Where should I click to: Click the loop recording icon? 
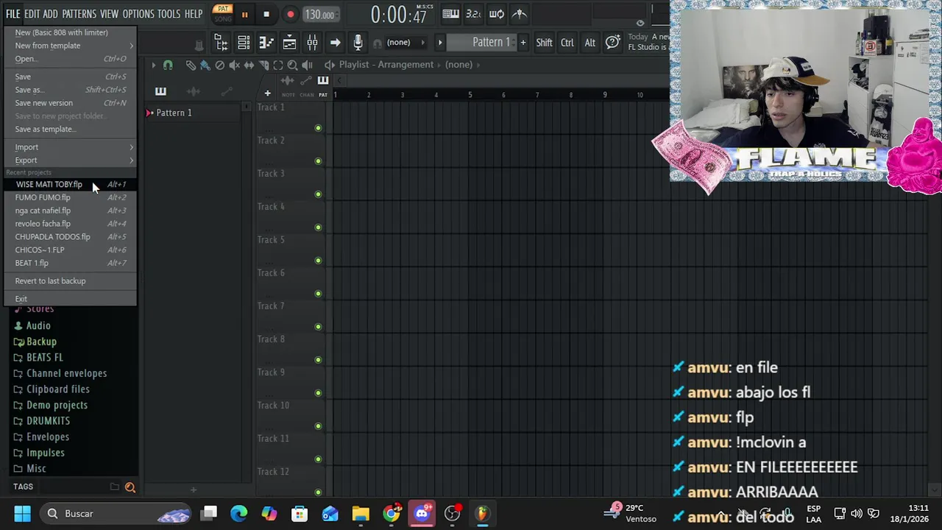(x=497, y=14)
